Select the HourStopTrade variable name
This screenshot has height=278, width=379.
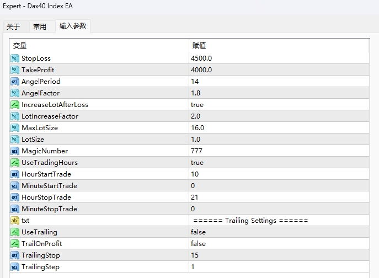(46, 197)
